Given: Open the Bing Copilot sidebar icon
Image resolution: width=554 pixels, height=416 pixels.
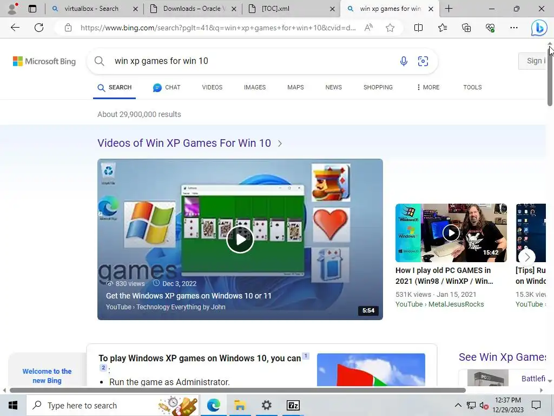Looking at the screenshot, I should pos(539,28).
